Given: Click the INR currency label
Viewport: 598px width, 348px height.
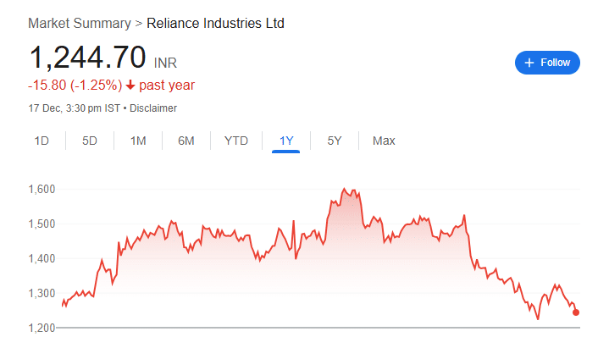Looking at the screenshot, I should [x=165, y=63].
